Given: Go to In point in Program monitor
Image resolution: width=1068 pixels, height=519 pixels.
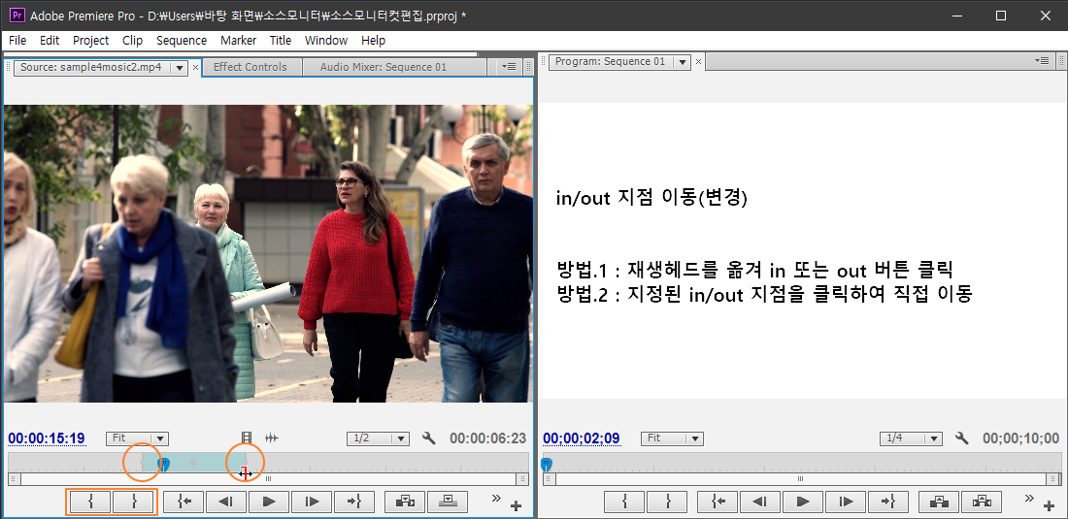Looking at the screenshot, I should (x=718, y=502).
